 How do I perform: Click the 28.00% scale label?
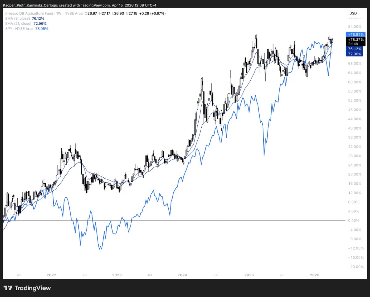coord(355,156)
